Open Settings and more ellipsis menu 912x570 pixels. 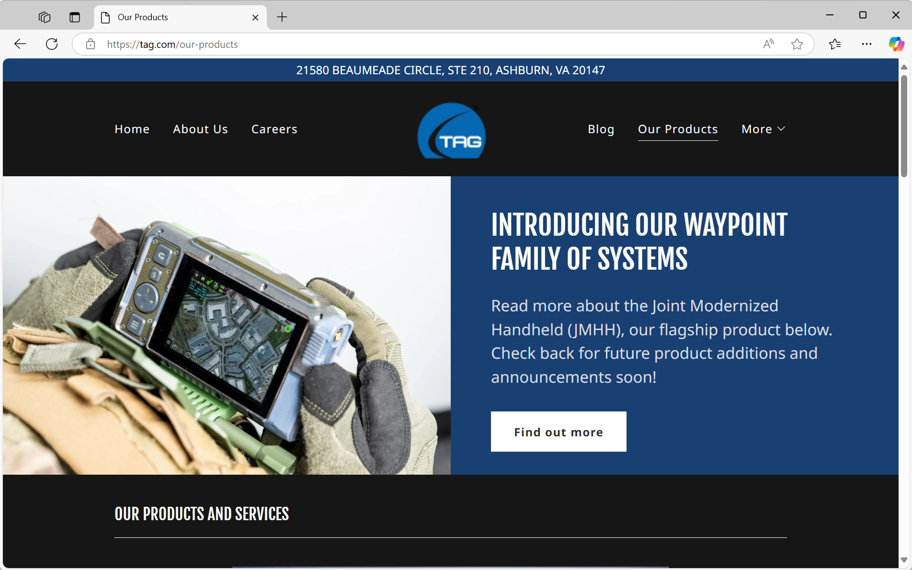point(866,44)
